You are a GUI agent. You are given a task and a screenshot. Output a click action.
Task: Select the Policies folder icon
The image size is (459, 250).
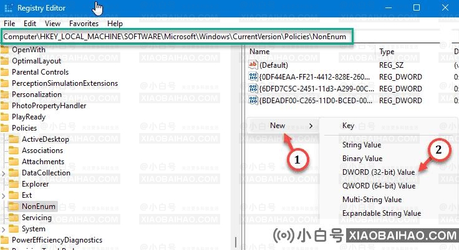tap(5, 128)
